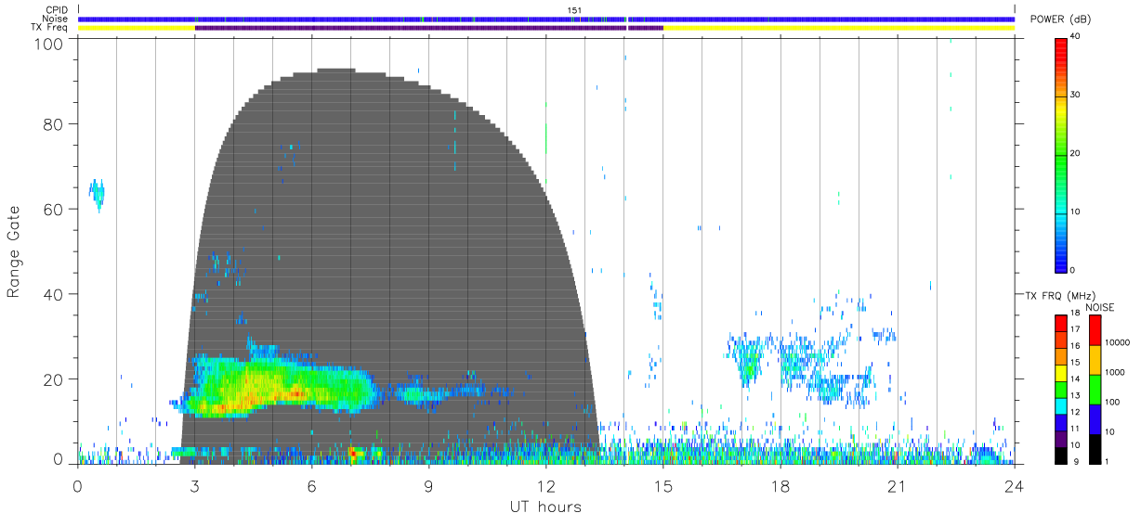1141x526 pixels.
Task: Click the 30 label on power scale
Action: click(x=1076, y=95)
